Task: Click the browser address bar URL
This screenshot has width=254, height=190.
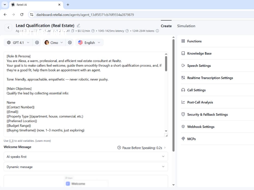Action: (x=85, y=15)
